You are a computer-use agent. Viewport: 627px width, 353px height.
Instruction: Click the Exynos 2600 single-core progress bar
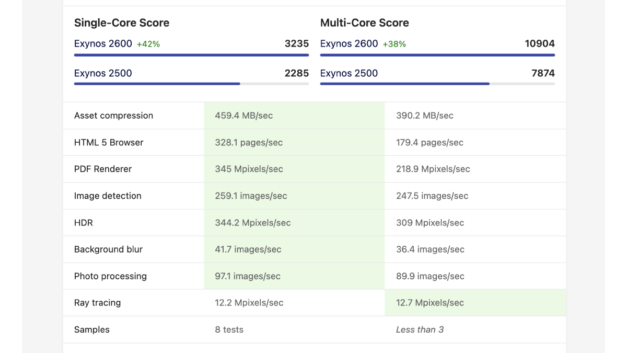click(x=191, y=54)
